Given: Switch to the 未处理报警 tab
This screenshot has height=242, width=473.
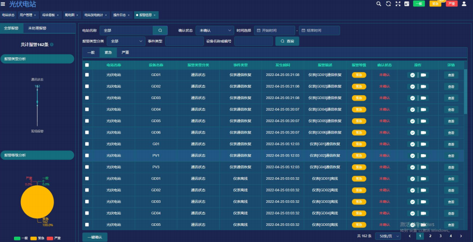Looking at the screenshot, I should coord(37,28).
